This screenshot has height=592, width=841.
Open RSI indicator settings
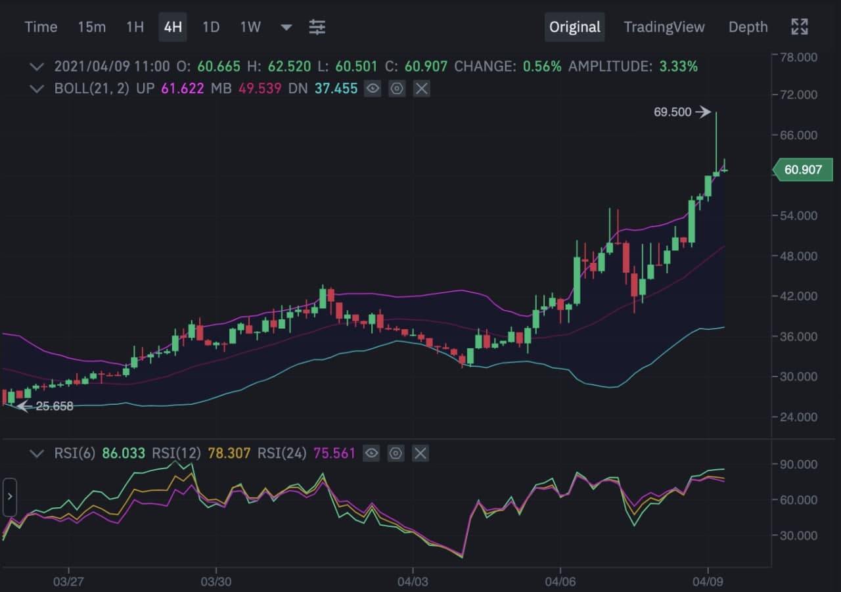click(396, 453)
